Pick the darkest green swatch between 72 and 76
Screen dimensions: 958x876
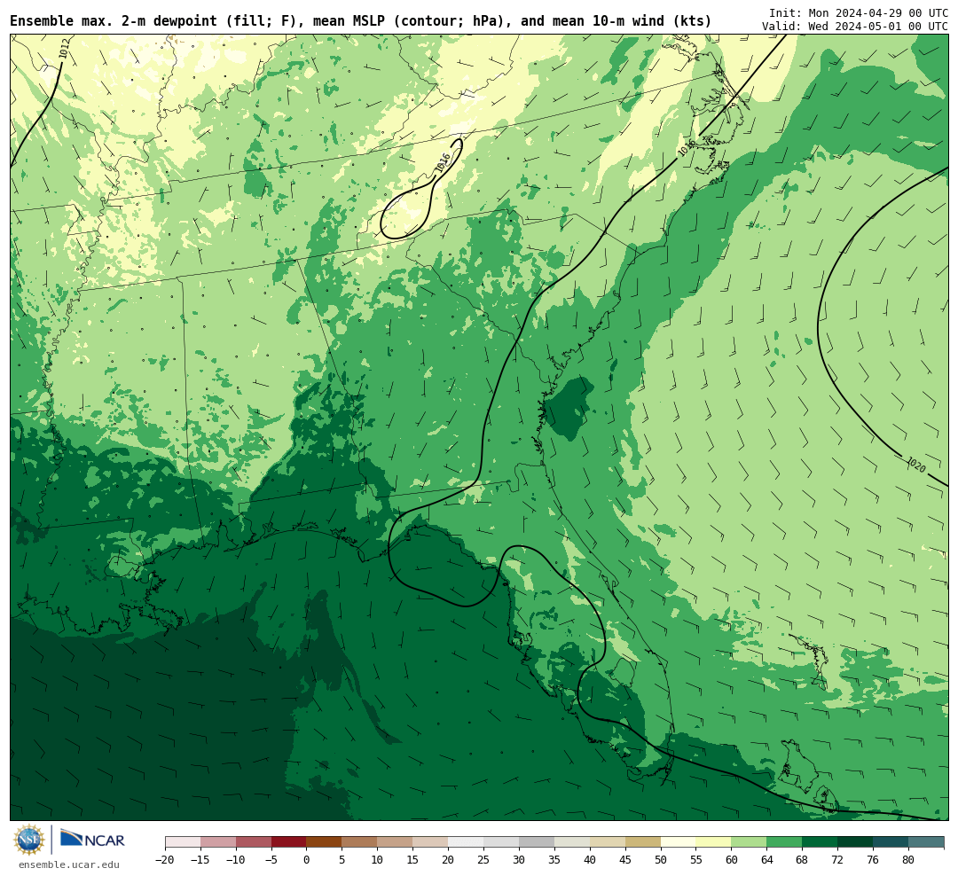pyautogui.click(x=855, y=842)
